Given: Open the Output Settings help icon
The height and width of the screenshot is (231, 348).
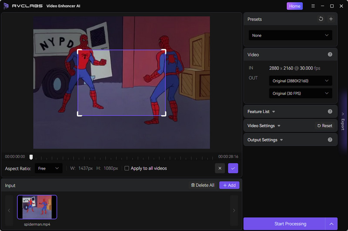Looking at the screenshot, I should (330, 140).
